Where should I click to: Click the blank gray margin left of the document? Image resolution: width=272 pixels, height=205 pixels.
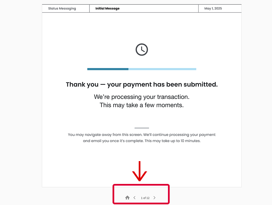point(20,102)
